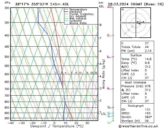Click the Dewpoint / Temperature (°C) axis title
This screenshot has height=128, width=166.
pos(57,126)
